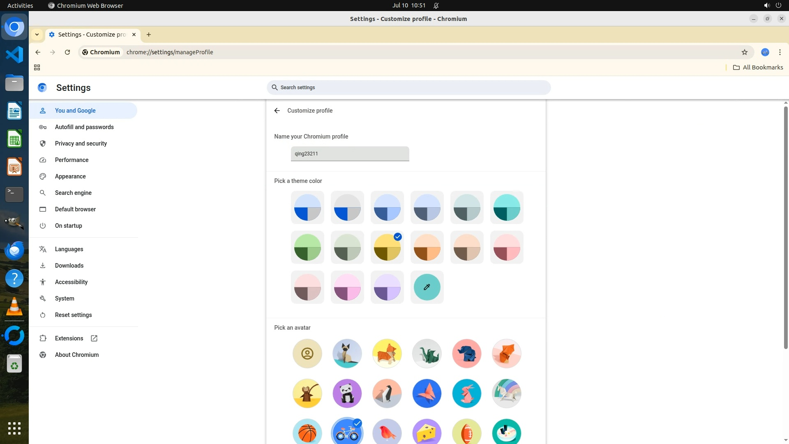Open the Privacy and security settings section
Viewport: 789px width, 444px height.
[x=81, y=143]
